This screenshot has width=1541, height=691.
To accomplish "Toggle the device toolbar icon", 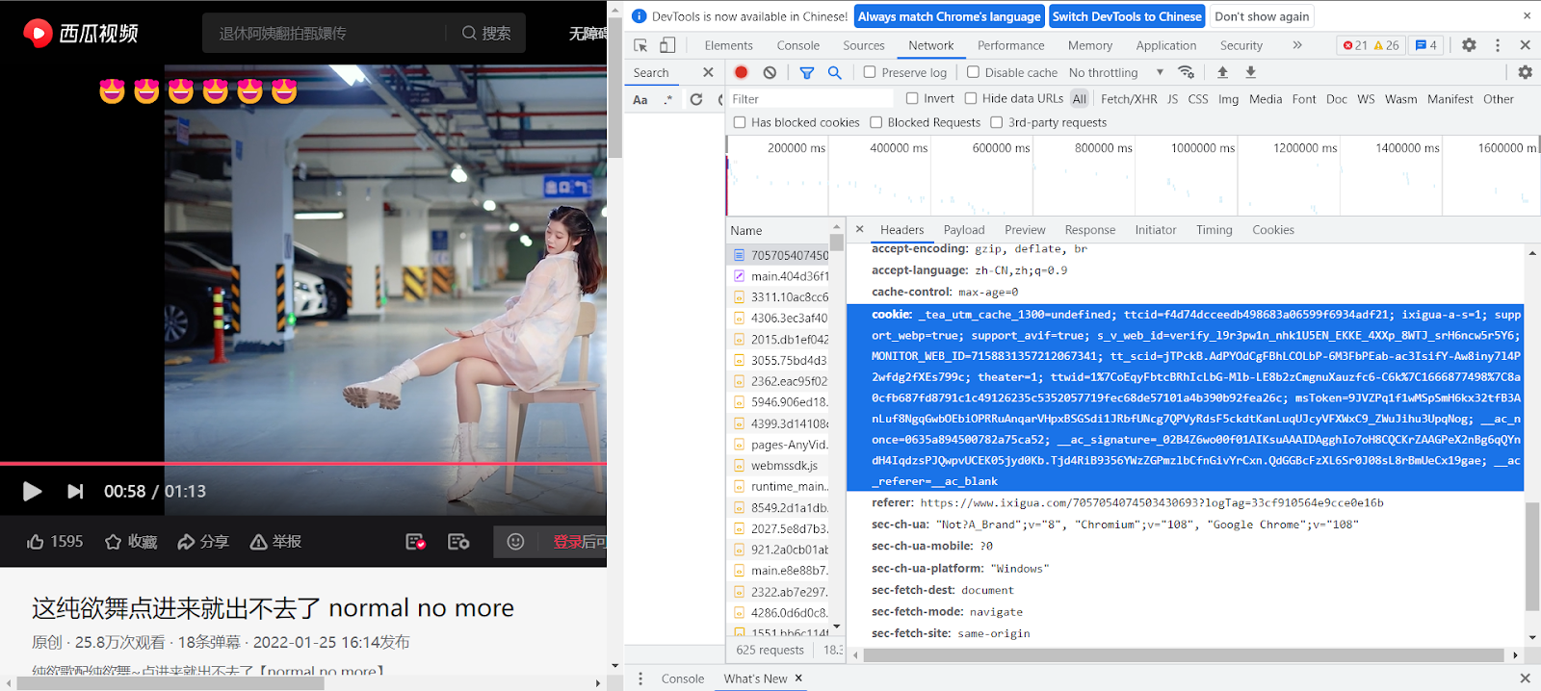I will [x=667, y=45].
